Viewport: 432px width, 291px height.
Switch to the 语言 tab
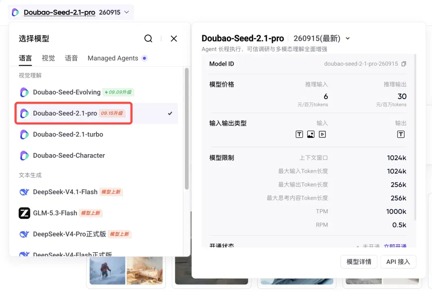coord(25,58)
